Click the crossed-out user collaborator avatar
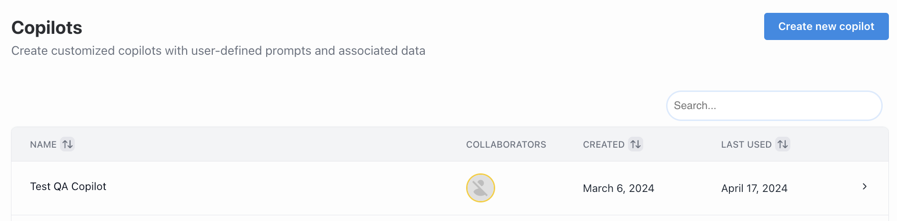The width and height of the screenshot is (897, 221). [x=480, y=188]
